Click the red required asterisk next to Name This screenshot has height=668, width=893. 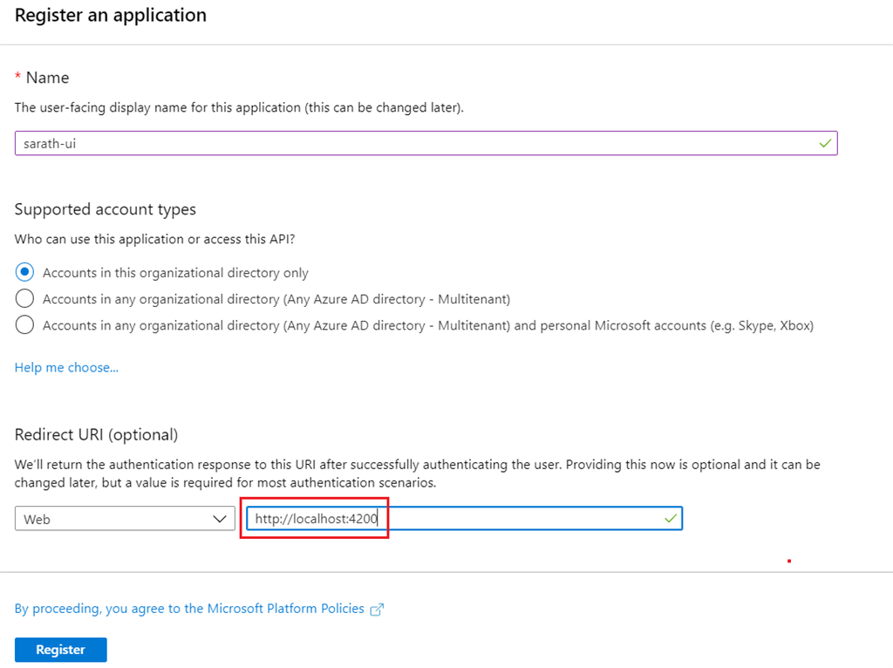[17, 77]
